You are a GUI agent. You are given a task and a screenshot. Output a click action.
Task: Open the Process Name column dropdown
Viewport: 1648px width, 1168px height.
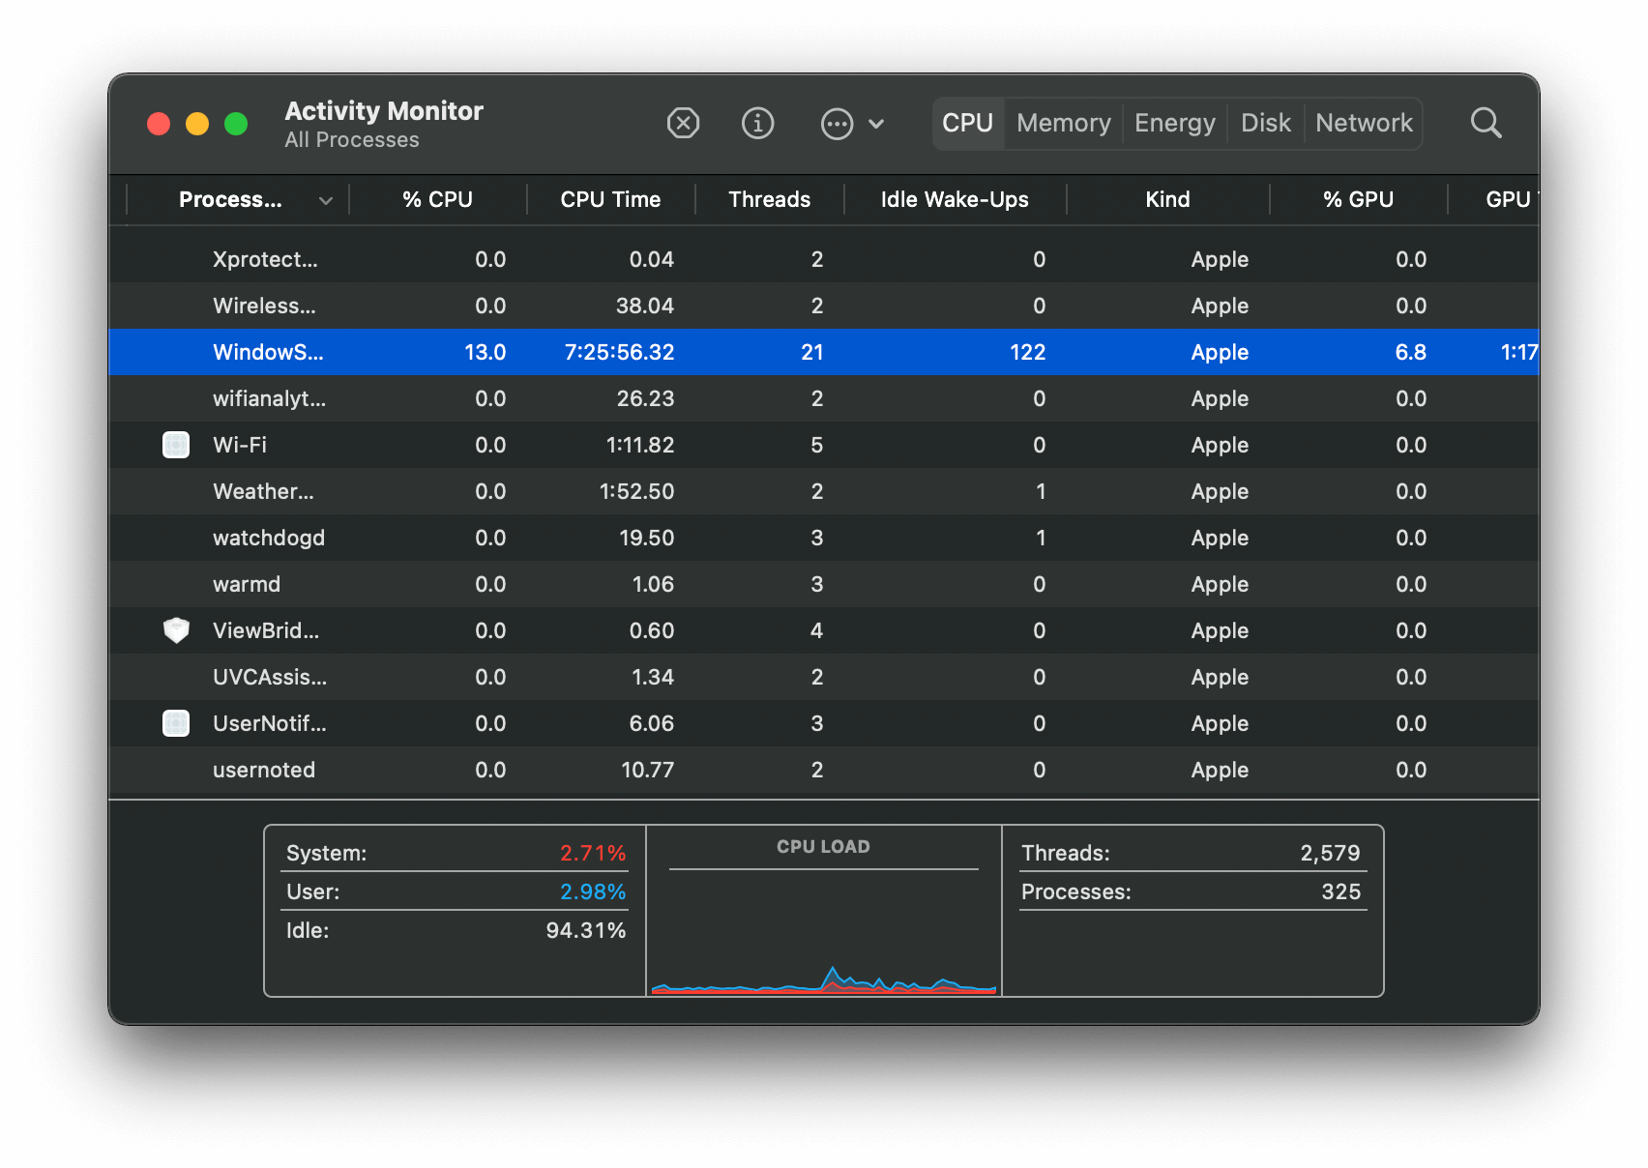click(326, 199)
